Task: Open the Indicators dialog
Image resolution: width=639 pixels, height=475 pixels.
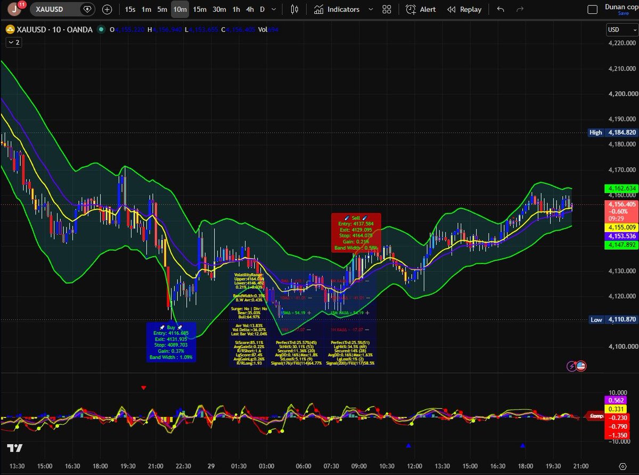Action: point(337,9)
